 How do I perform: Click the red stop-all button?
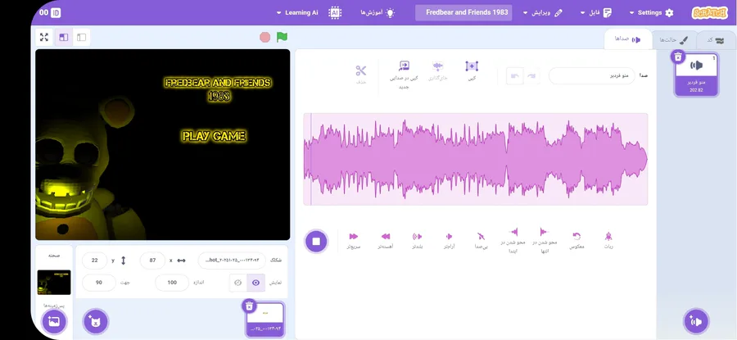(265, 37)
